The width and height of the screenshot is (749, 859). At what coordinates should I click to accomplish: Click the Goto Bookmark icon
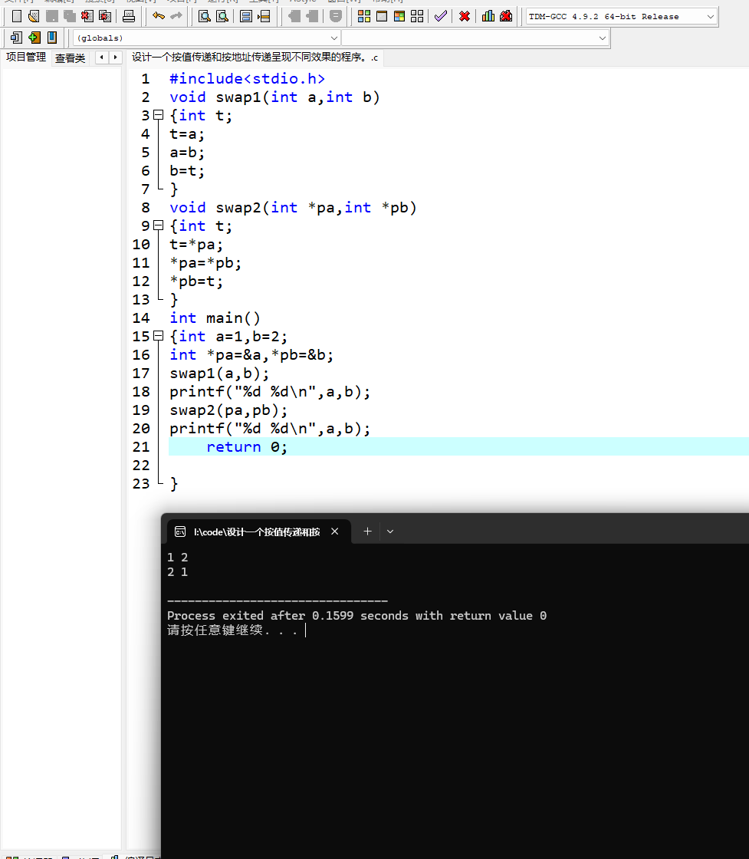(52, 38)
